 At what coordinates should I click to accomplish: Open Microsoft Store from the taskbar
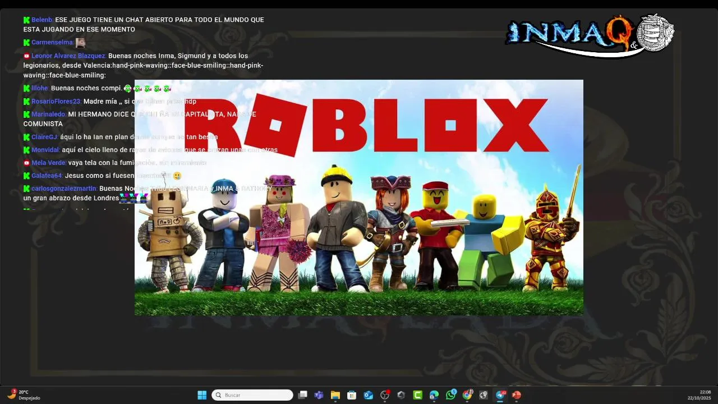click(352, 395)
